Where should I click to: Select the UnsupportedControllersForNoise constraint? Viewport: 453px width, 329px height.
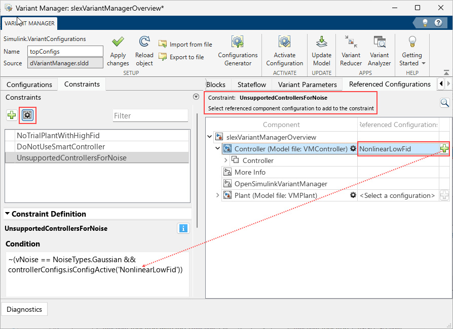(x=97, y=158)
